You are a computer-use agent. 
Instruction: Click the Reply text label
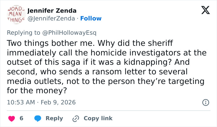(54, 118)
